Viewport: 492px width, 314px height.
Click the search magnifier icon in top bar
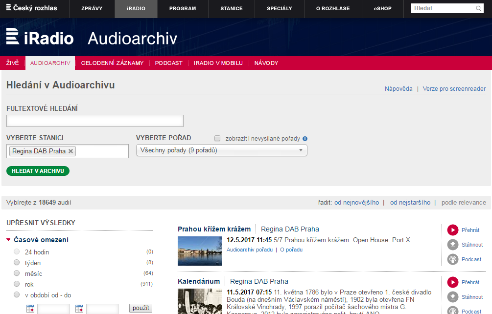click(x=478, y=8)
